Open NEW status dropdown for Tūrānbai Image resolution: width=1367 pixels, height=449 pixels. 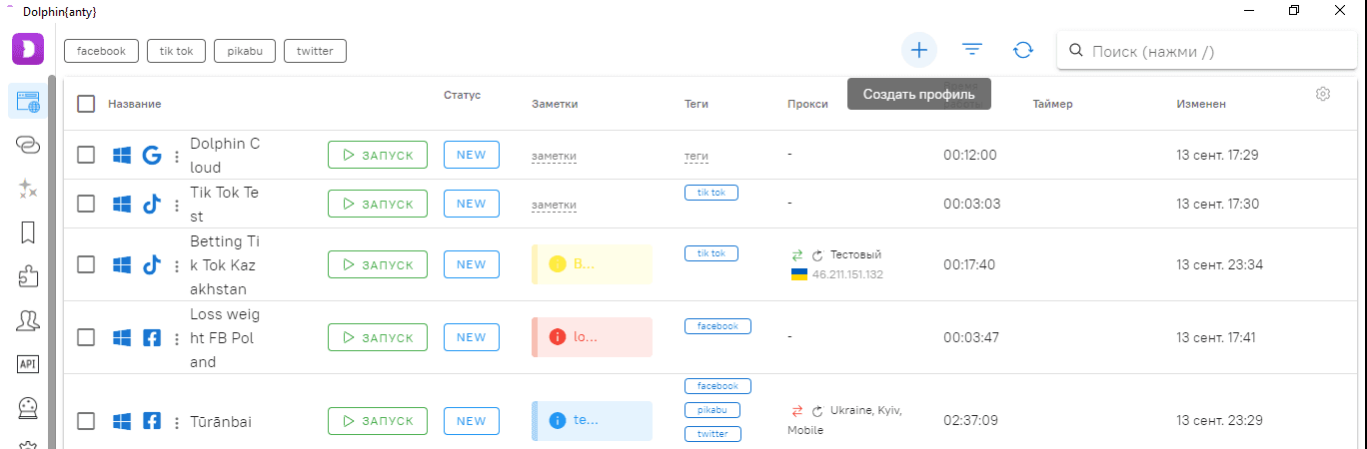point(472,421)
